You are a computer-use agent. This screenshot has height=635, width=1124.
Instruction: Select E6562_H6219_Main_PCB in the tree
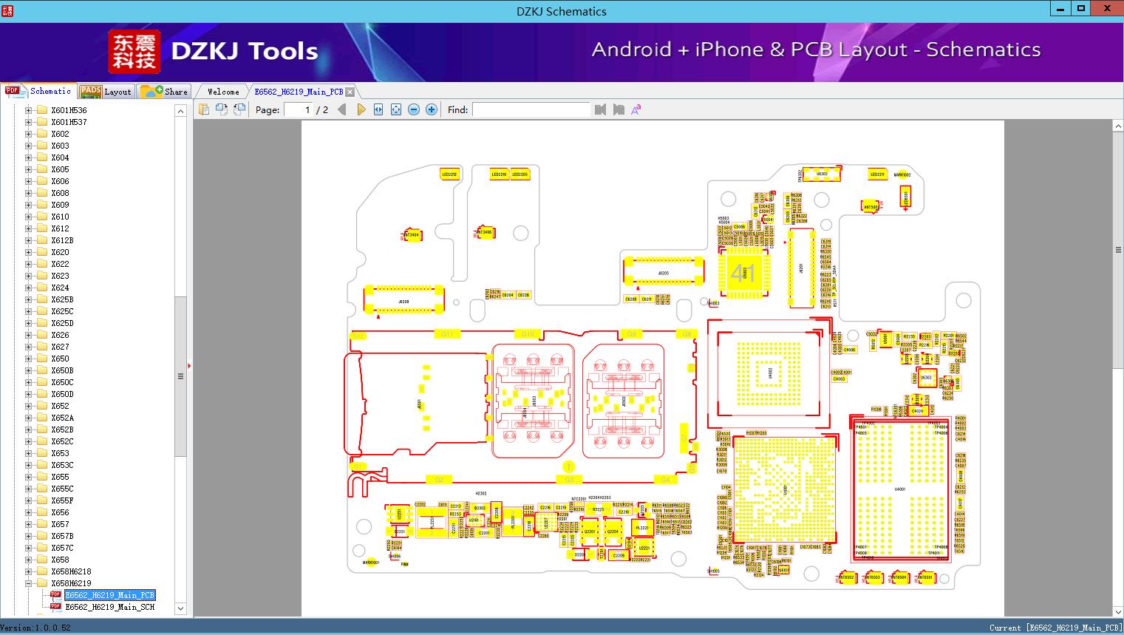pyautogui.click(x=110, y=595)
